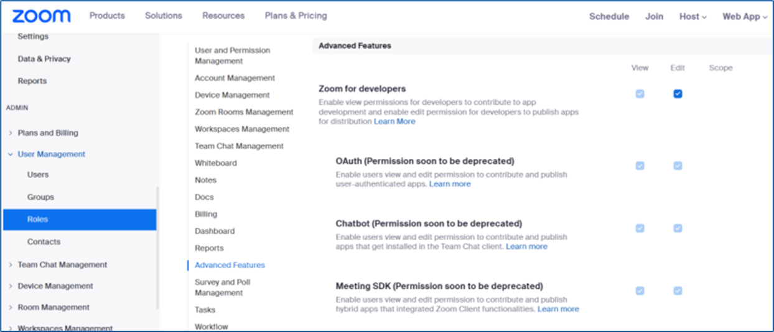Image resolution: width=774 pixels, height=332 pixels.
Task: Toggle OAuth Edit permission checkbox
Action: (x=678, y=166)
